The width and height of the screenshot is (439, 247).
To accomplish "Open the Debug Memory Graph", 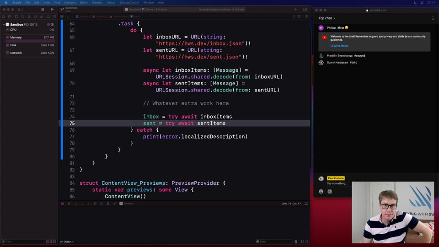I will [102, 204].
